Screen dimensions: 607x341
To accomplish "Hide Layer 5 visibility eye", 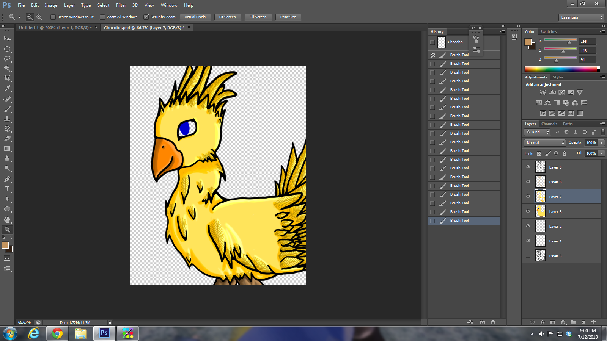I will tap(528, 167).
